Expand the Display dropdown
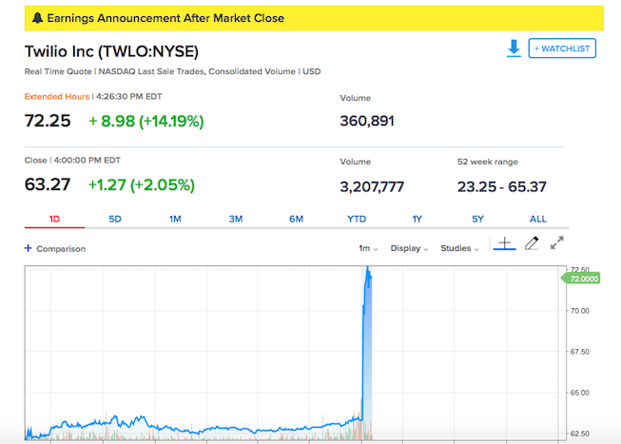Screen dimensions: 621x444 pos(409,248)
